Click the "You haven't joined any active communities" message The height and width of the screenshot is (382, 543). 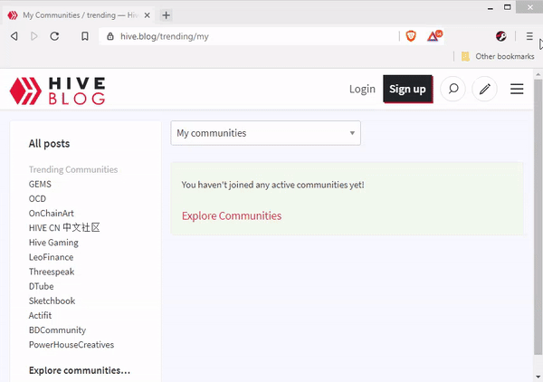click(x=273, y=185)
